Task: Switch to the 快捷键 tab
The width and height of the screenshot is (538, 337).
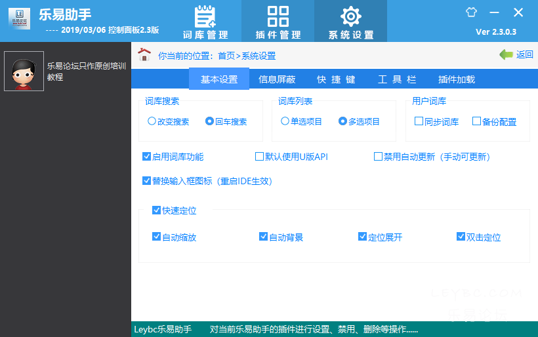Action: (x=336, y=79)
